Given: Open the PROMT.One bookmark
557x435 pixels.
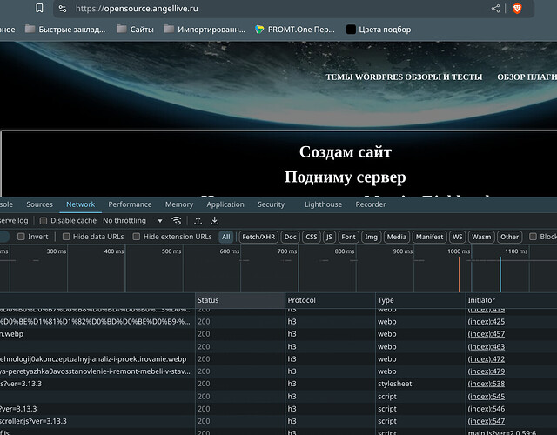Looking at the screenshot, I should (294, 29).
